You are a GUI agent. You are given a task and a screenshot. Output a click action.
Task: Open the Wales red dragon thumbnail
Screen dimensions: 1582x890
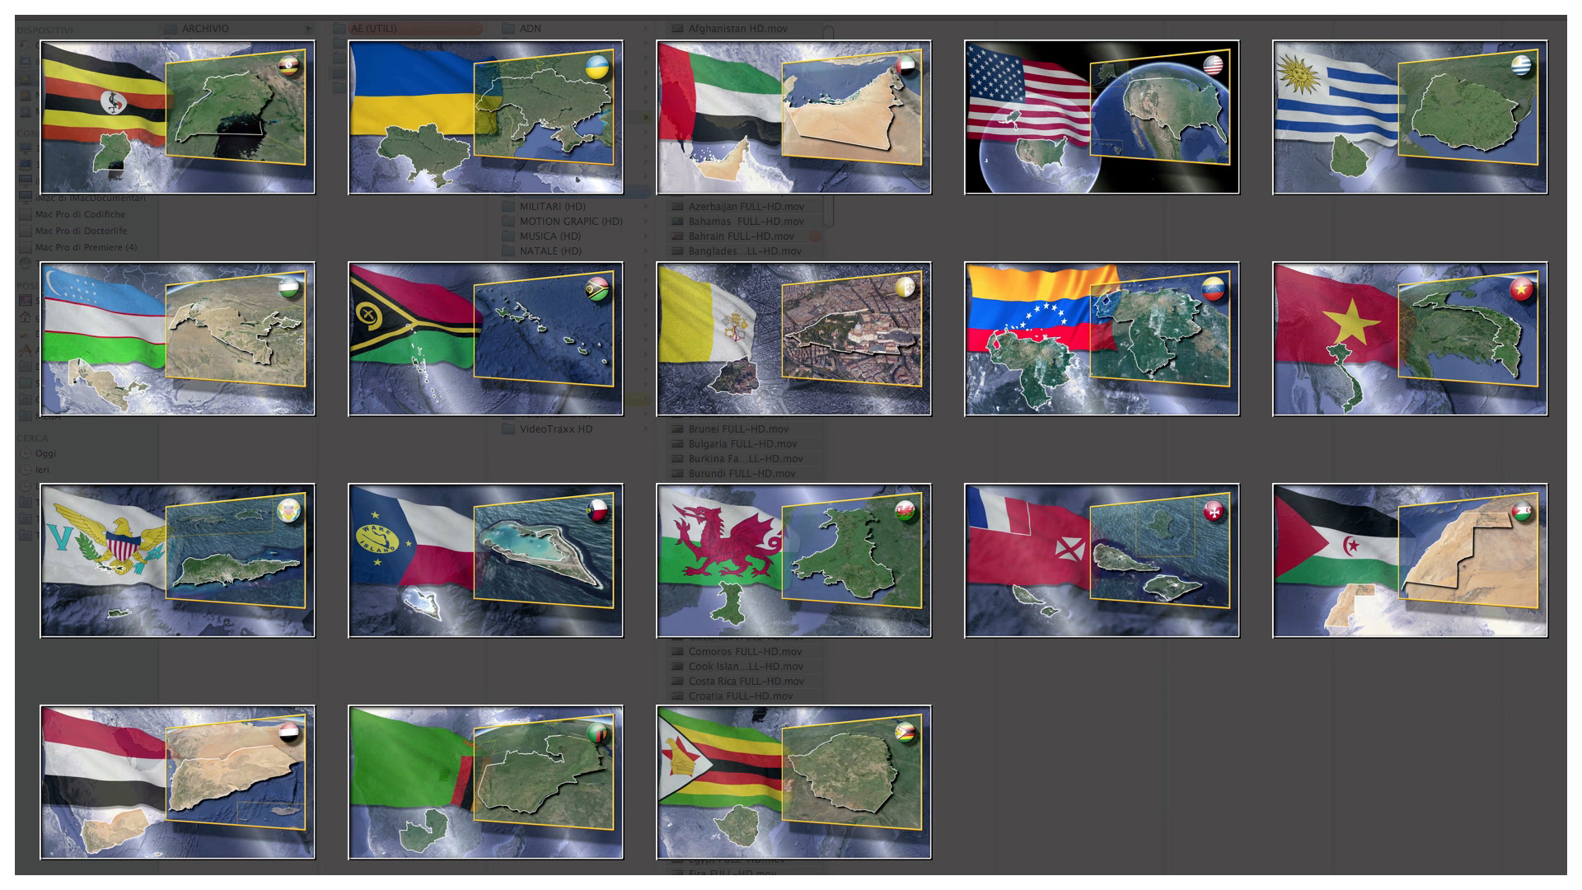pyautogui.click(x=793, y=560)
